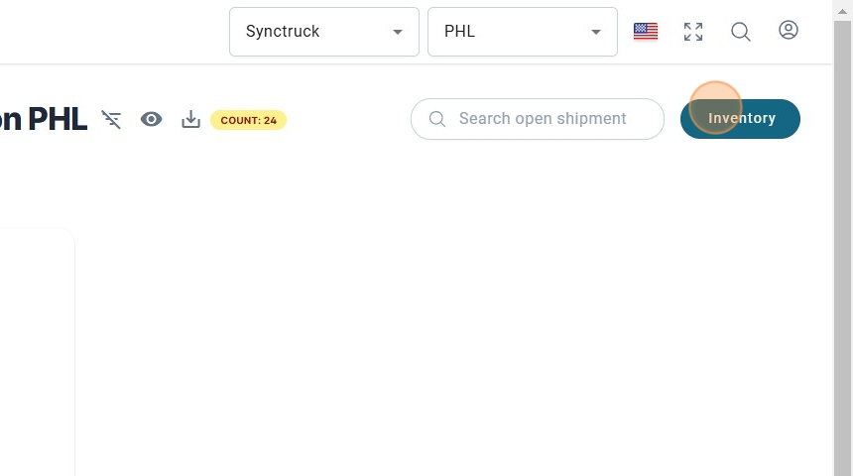Clear filters using the filter-off icon

(x=111, y=120)
